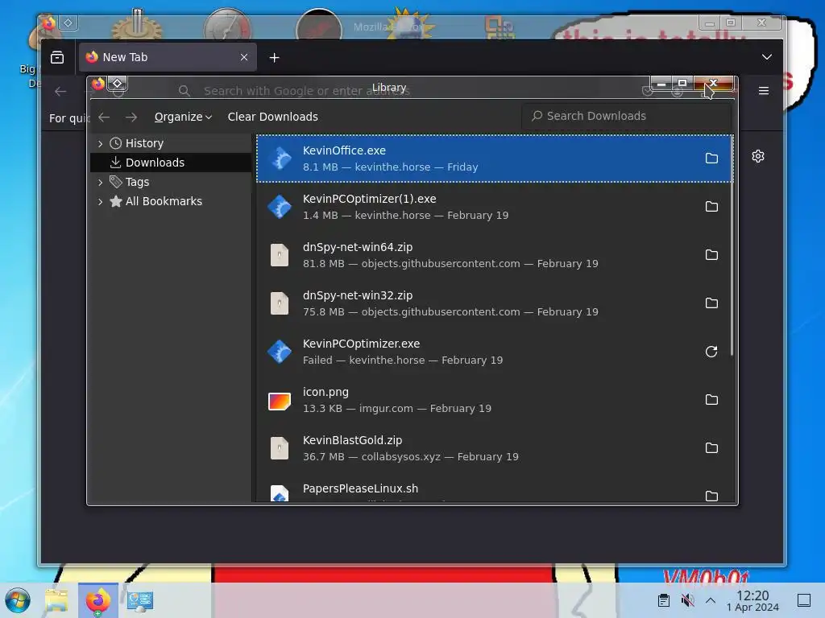Open containing folder for KevinPCOptimizer(1).exe
The width and height of the screenshot is (825, 618).
tap(711, 207)
